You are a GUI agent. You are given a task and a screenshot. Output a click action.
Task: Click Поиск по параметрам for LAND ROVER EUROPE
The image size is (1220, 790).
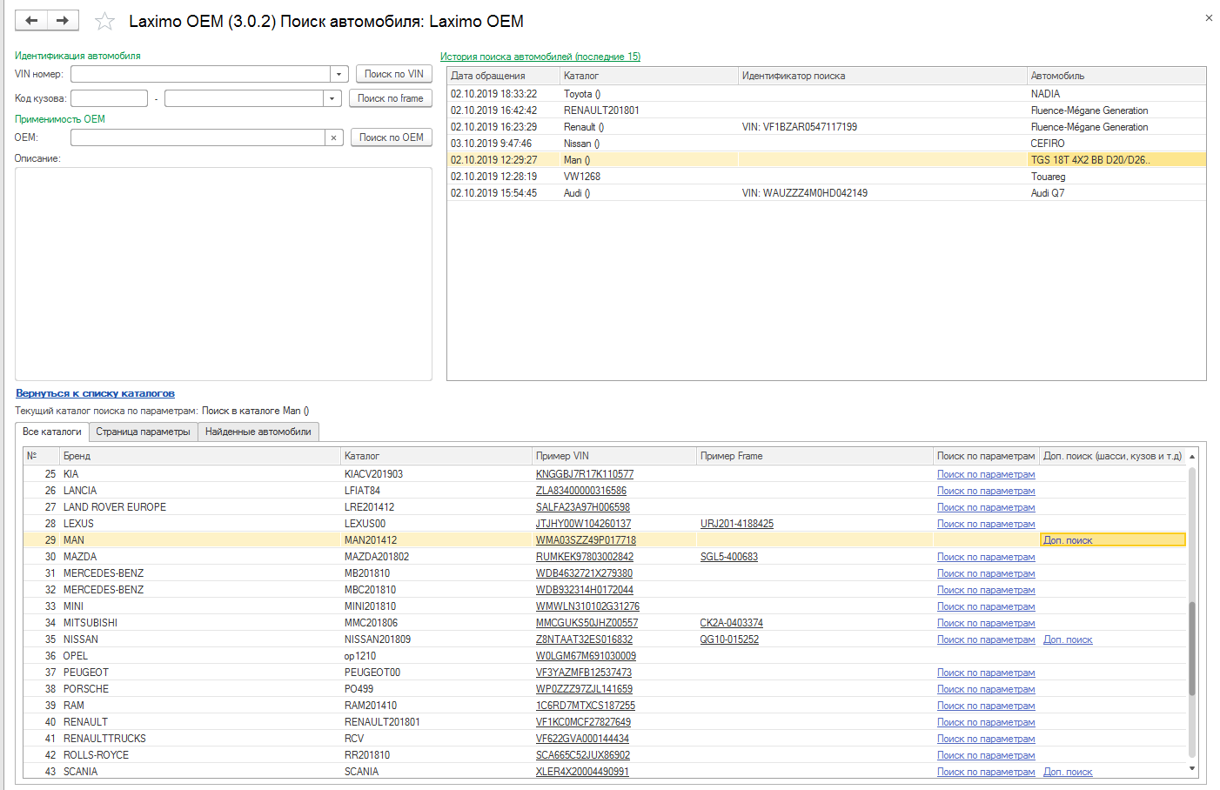(x=986, y=507)
